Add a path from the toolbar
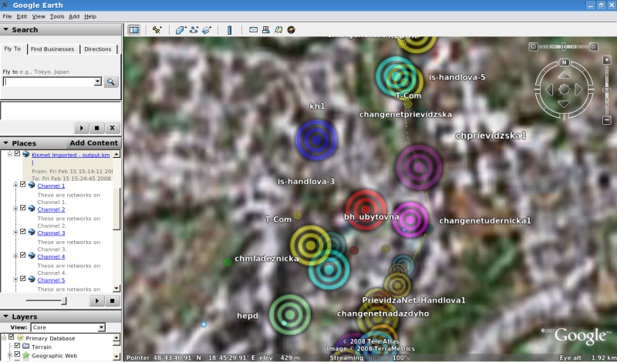 coord(194,30)
